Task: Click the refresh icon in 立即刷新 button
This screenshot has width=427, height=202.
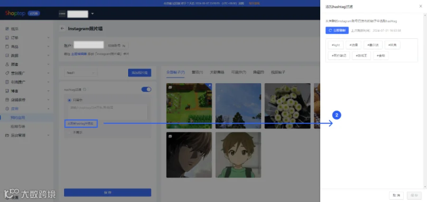Action: tap(330, 30)
